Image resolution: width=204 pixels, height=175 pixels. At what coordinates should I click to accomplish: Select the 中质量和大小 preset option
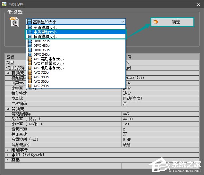45,32
